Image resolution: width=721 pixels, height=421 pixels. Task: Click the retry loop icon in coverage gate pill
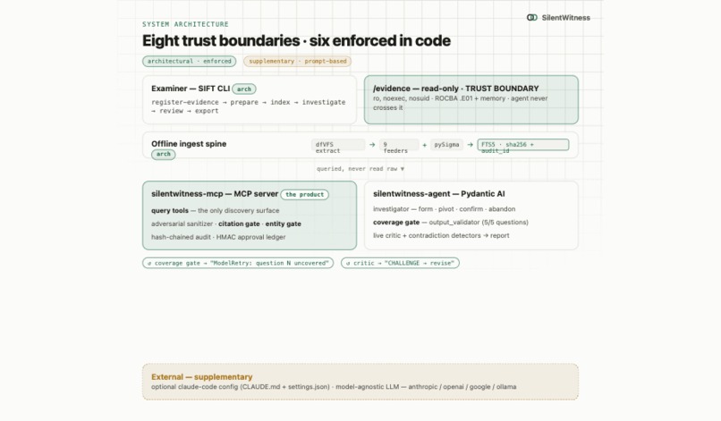(149, 264)
